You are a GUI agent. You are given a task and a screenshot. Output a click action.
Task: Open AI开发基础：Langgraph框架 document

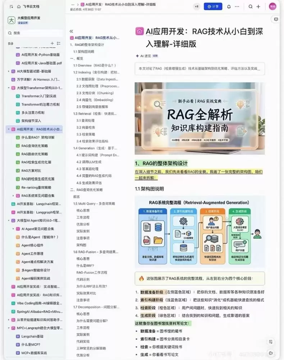click(39, 212)
